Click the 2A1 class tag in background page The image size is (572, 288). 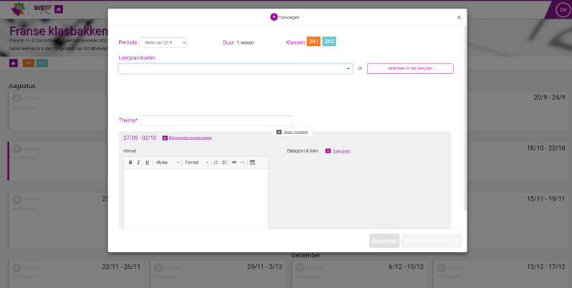pyautogui.click(x=29, y=64)
